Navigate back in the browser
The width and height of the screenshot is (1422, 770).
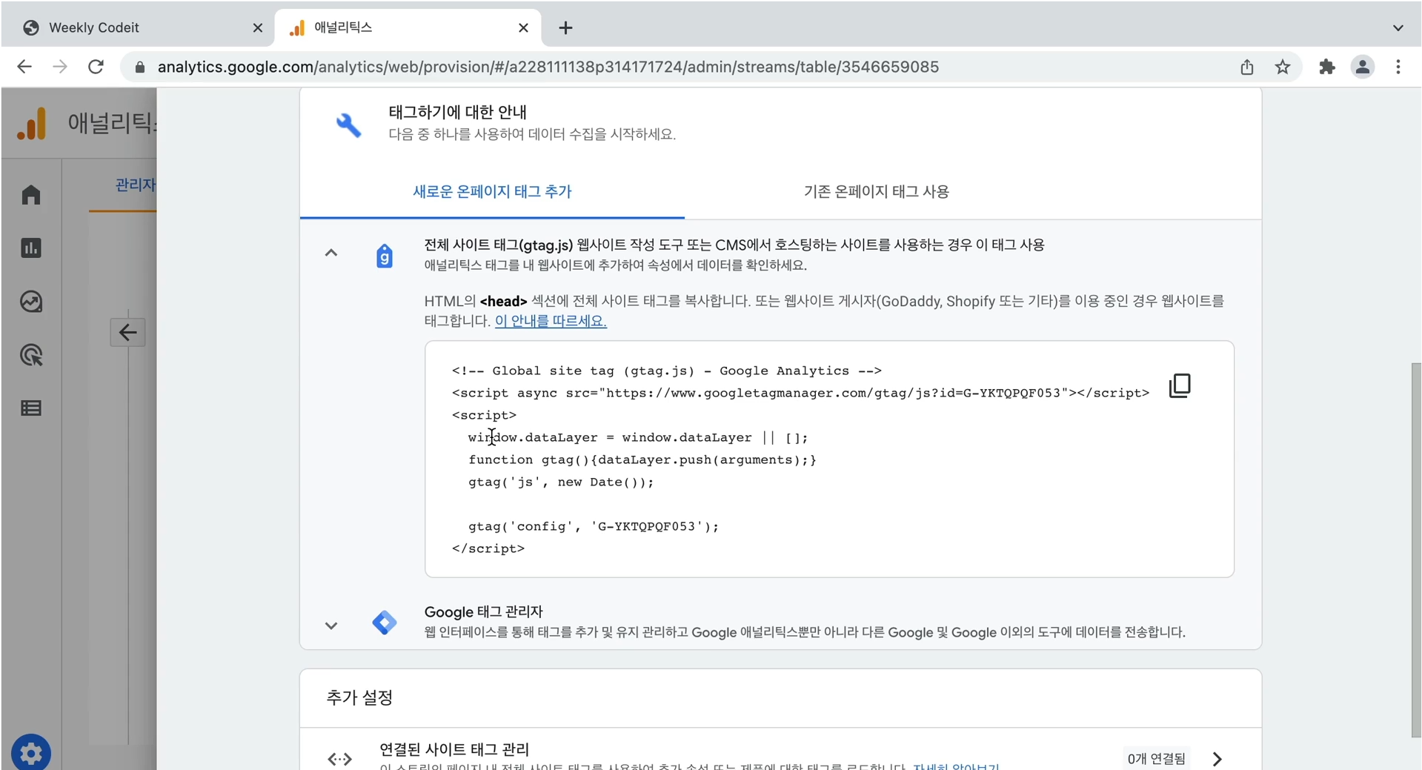coord(24,67)
